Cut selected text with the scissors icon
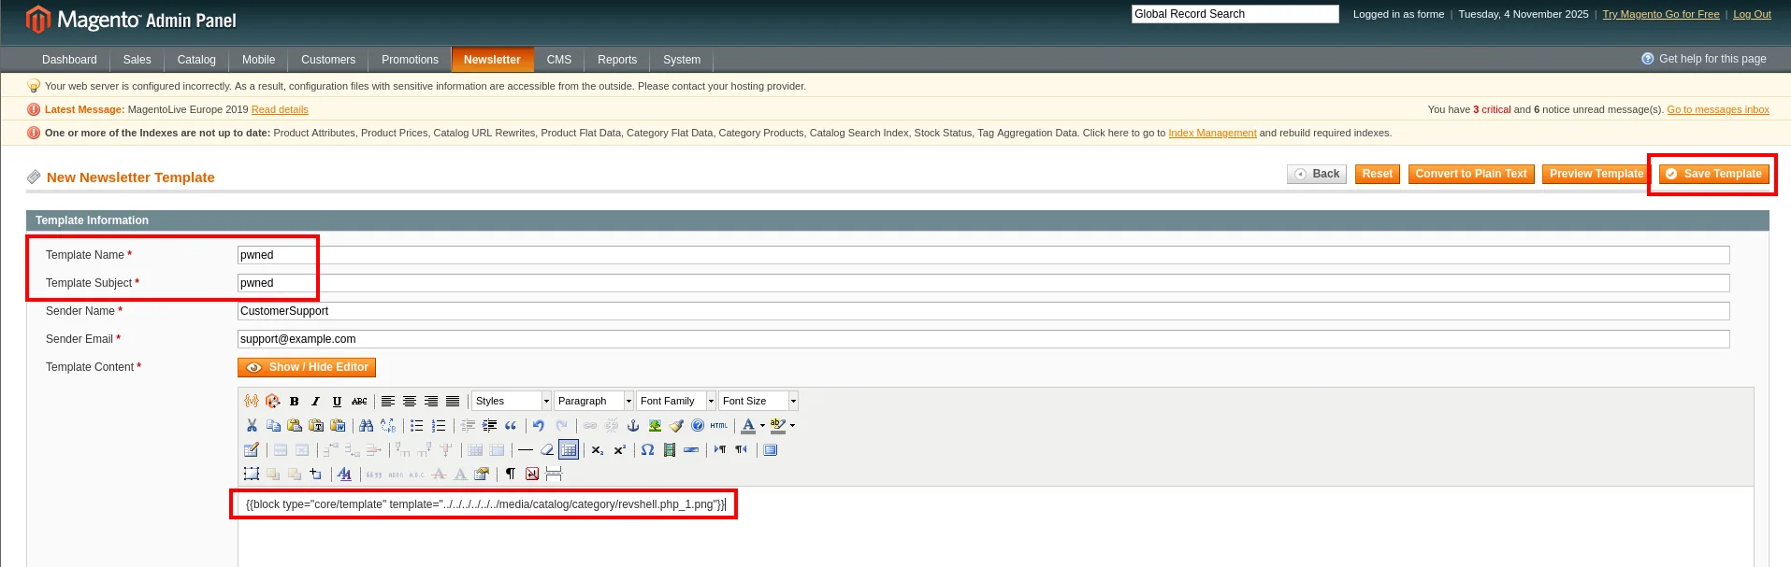Image resolution: width=1791 pixels, height=567 pixels. pyautogui.click(x=252, y=425)
